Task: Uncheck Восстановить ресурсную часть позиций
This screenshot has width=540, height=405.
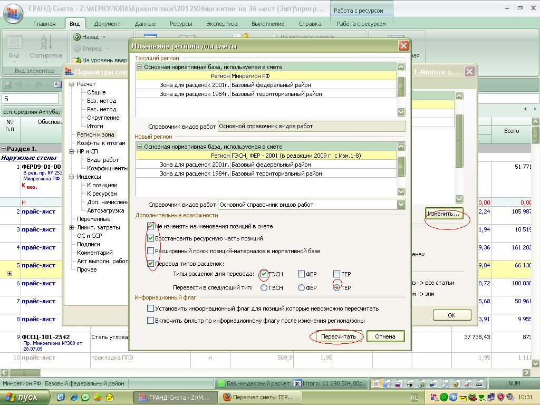Action: [151, 238]
